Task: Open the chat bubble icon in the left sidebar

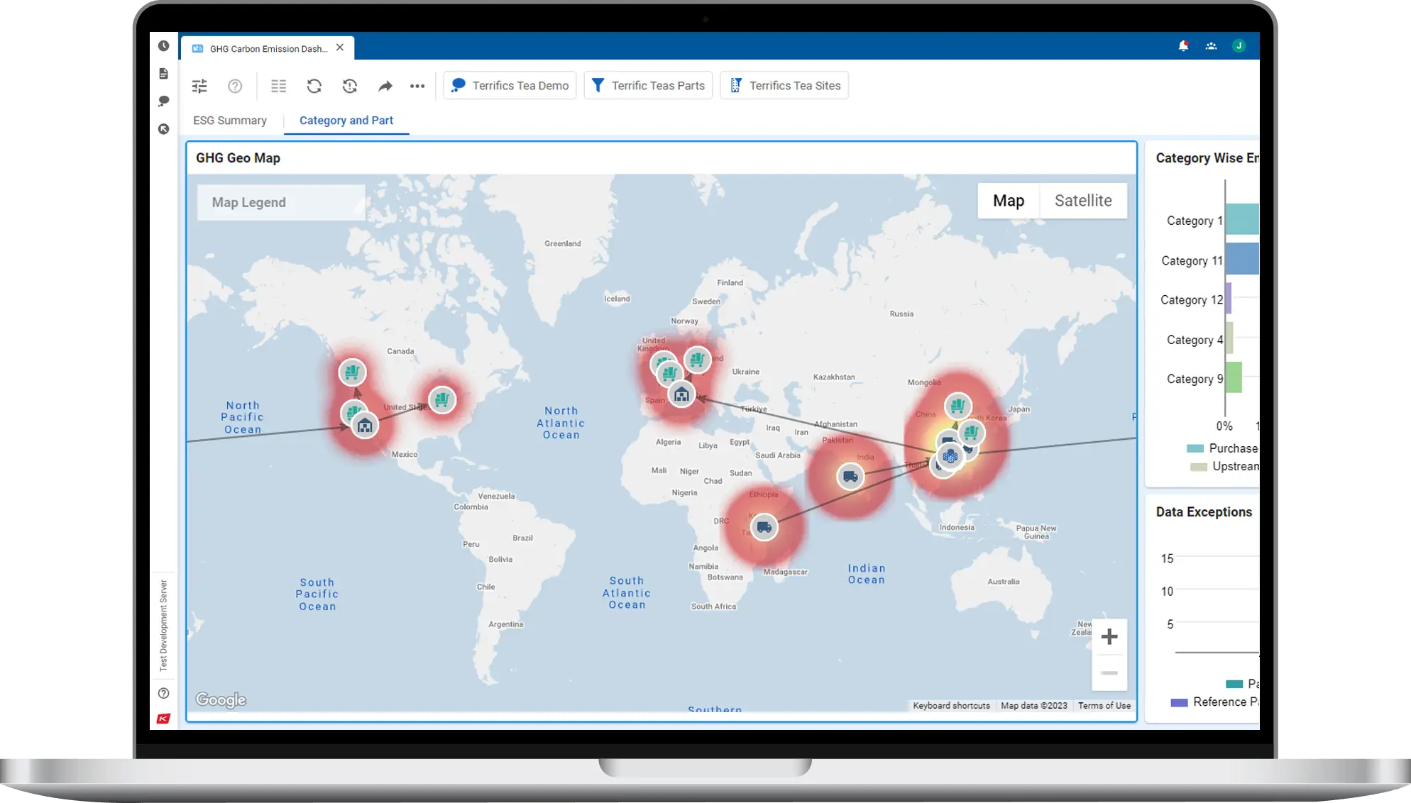Action: 164,101
